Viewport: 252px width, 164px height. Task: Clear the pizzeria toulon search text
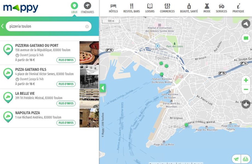[87, 27]
